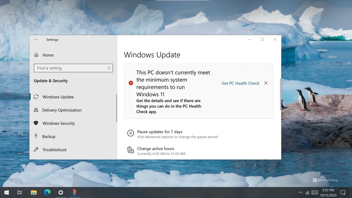Select Windows Update in the sidebar
Viewport: 352px width, 198px height.
point(58,97)
